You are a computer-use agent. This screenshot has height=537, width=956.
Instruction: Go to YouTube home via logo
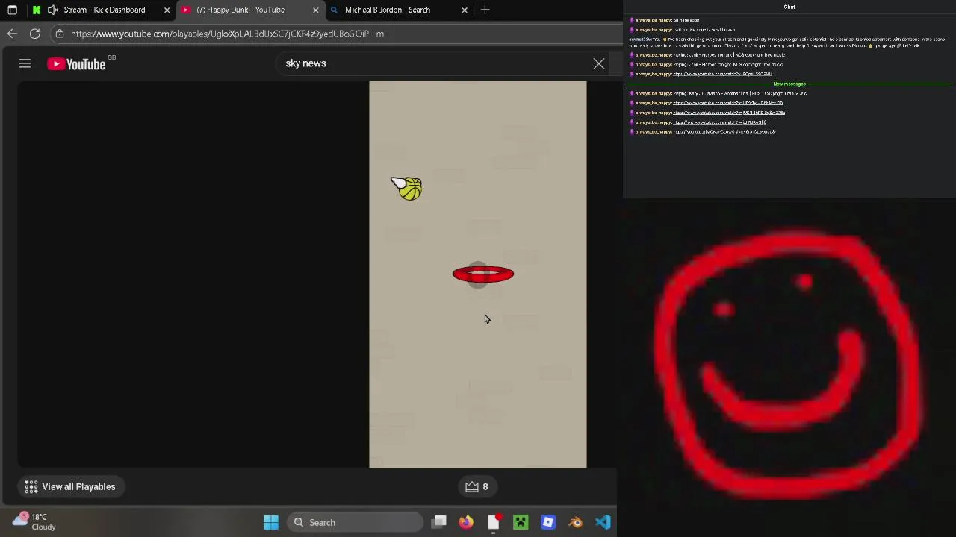(77, 64)
